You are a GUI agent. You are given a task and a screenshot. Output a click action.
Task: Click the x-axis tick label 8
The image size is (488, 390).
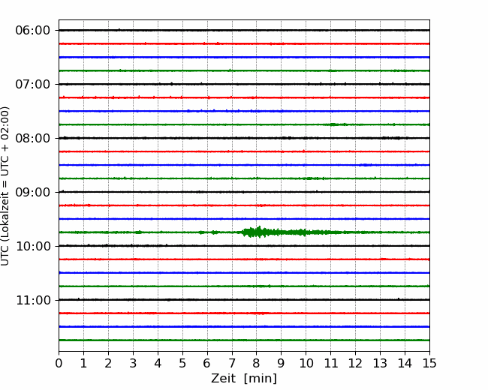click(x=257, y=363)
